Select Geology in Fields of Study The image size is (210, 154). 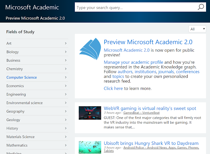pos(13,120)
